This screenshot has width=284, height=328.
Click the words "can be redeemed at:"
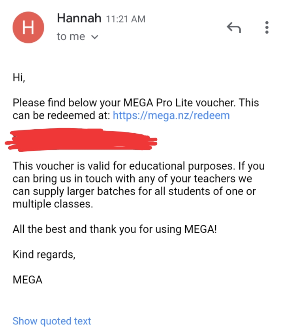tap(61, 115)
